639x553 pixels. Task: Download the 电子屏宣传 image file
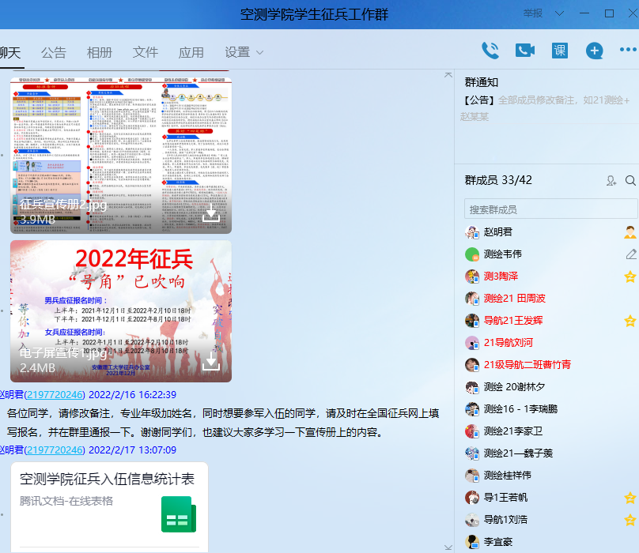point(211,362)
